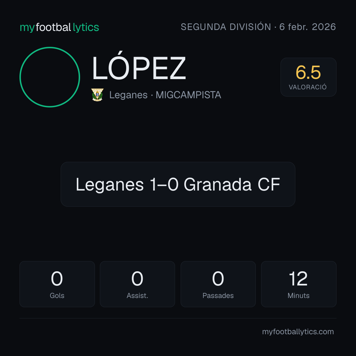Click the Segunda División competition label
Viewport: 356px width, 356px height.
226,27
